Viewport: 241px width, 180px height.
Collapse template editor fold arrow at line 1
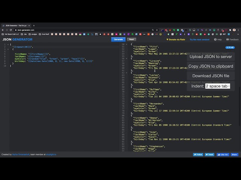click(8, 45)
